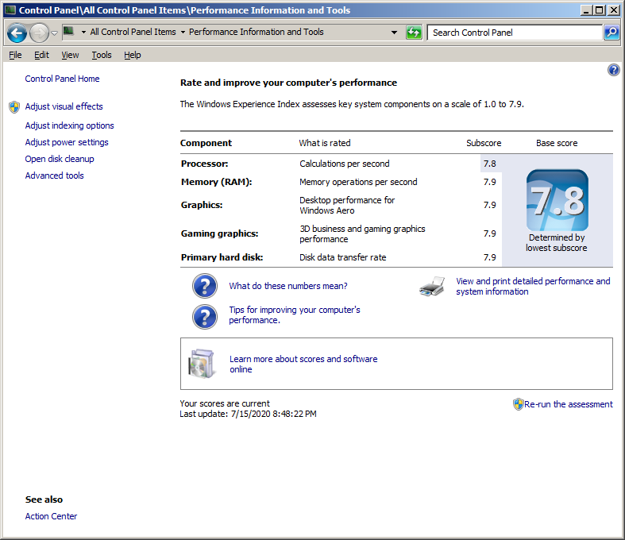Click the window title bar icon
Screen dimensions: 625x540
pos(10,10)
